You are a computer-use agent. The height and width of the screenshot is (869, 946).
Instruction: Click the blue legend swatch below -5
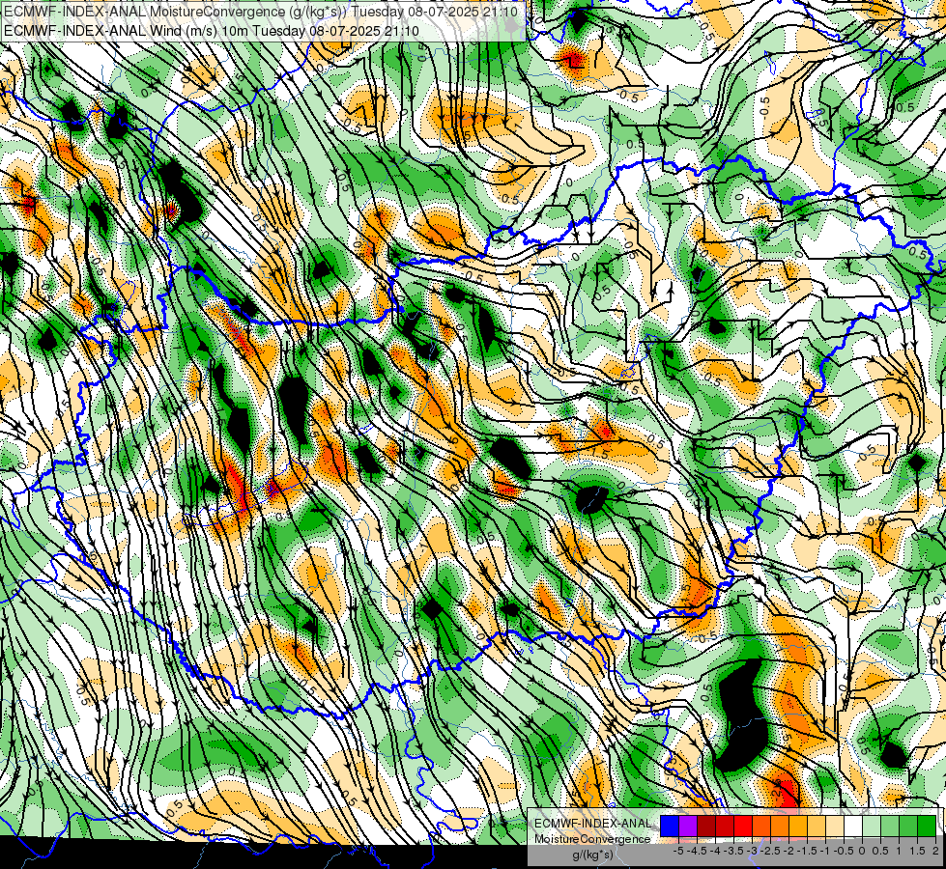point(670,827)
